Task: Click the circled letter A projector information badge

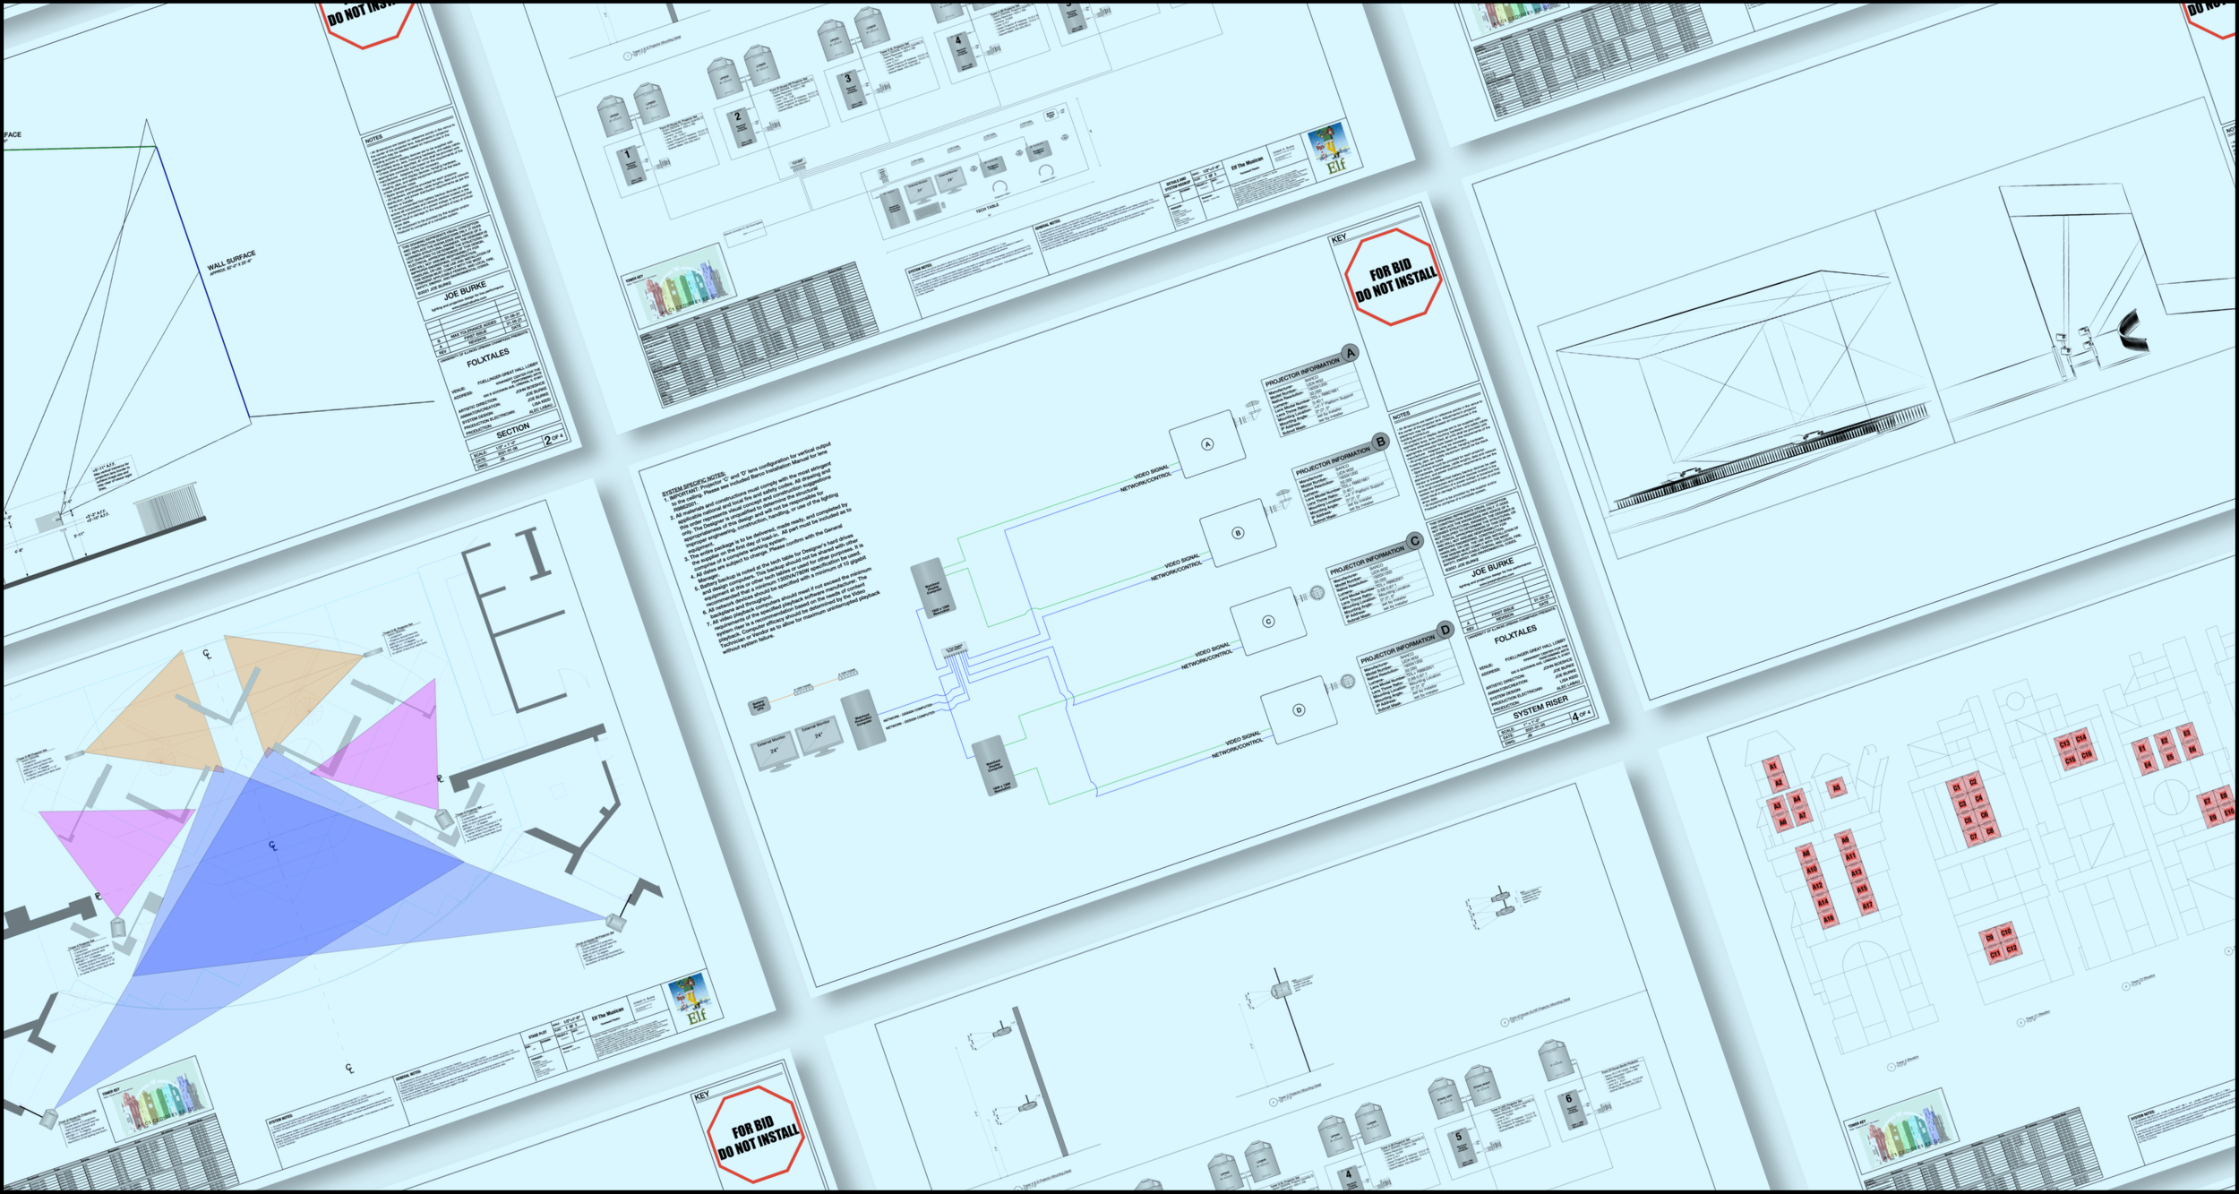Action: [1350, 353]
